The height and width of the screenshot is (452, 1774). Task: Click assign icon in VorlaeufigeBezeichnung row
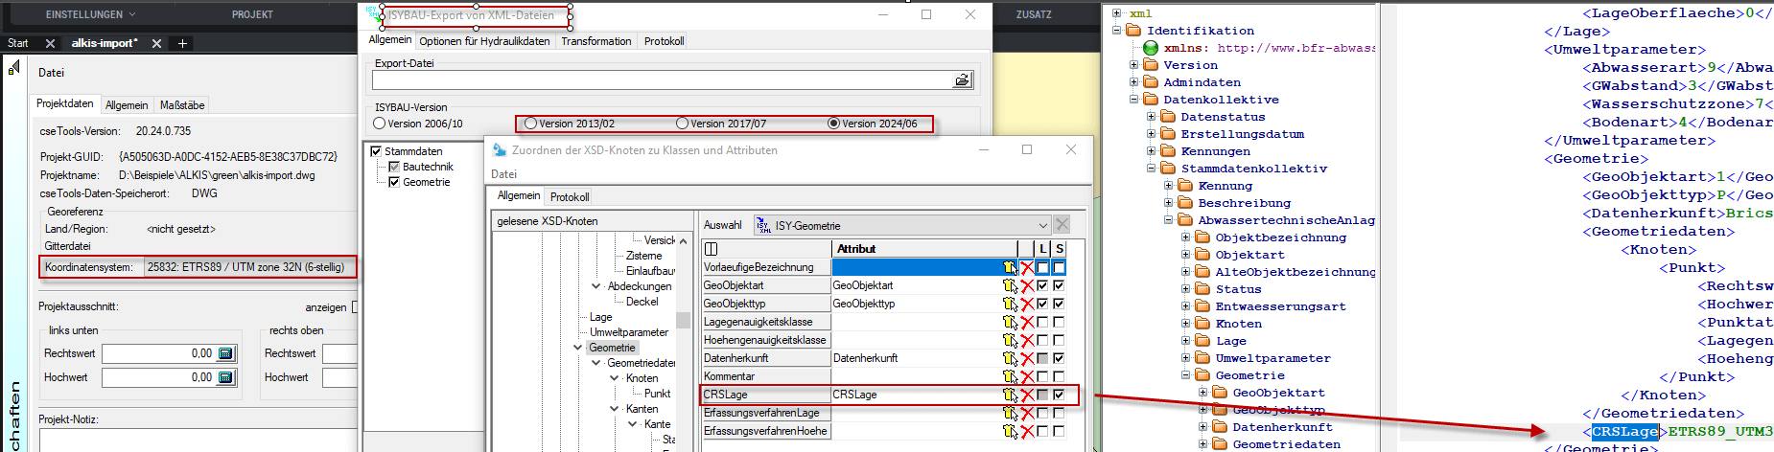1010,268
